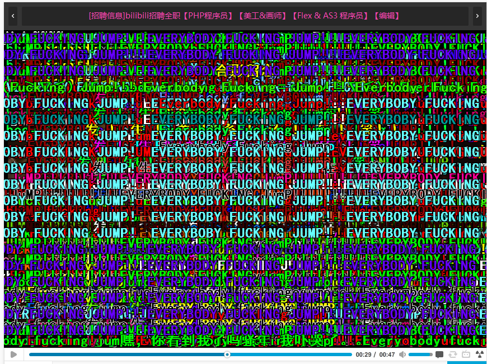Click the video playback area

pyautogui.click(x=245, y=188)
